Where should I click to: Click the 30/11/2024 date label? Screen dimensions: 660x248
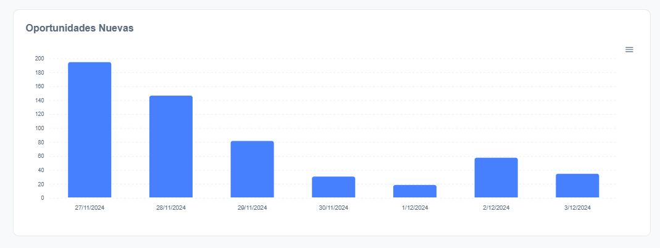click(333, 208)
